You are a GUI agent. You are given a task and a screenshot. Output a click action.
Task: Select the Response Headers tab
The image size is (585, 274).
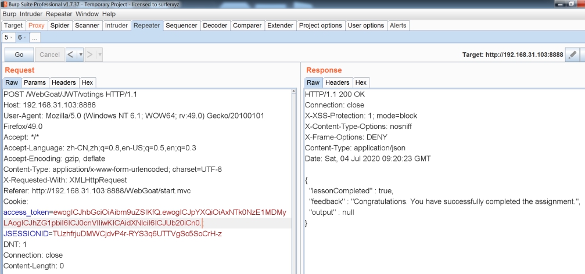pos(338,82)
